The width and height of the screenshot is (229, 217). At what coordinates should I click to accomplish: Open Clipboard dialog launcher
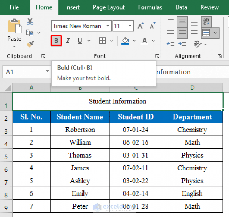pyautogui.click(x=43, y=56)
